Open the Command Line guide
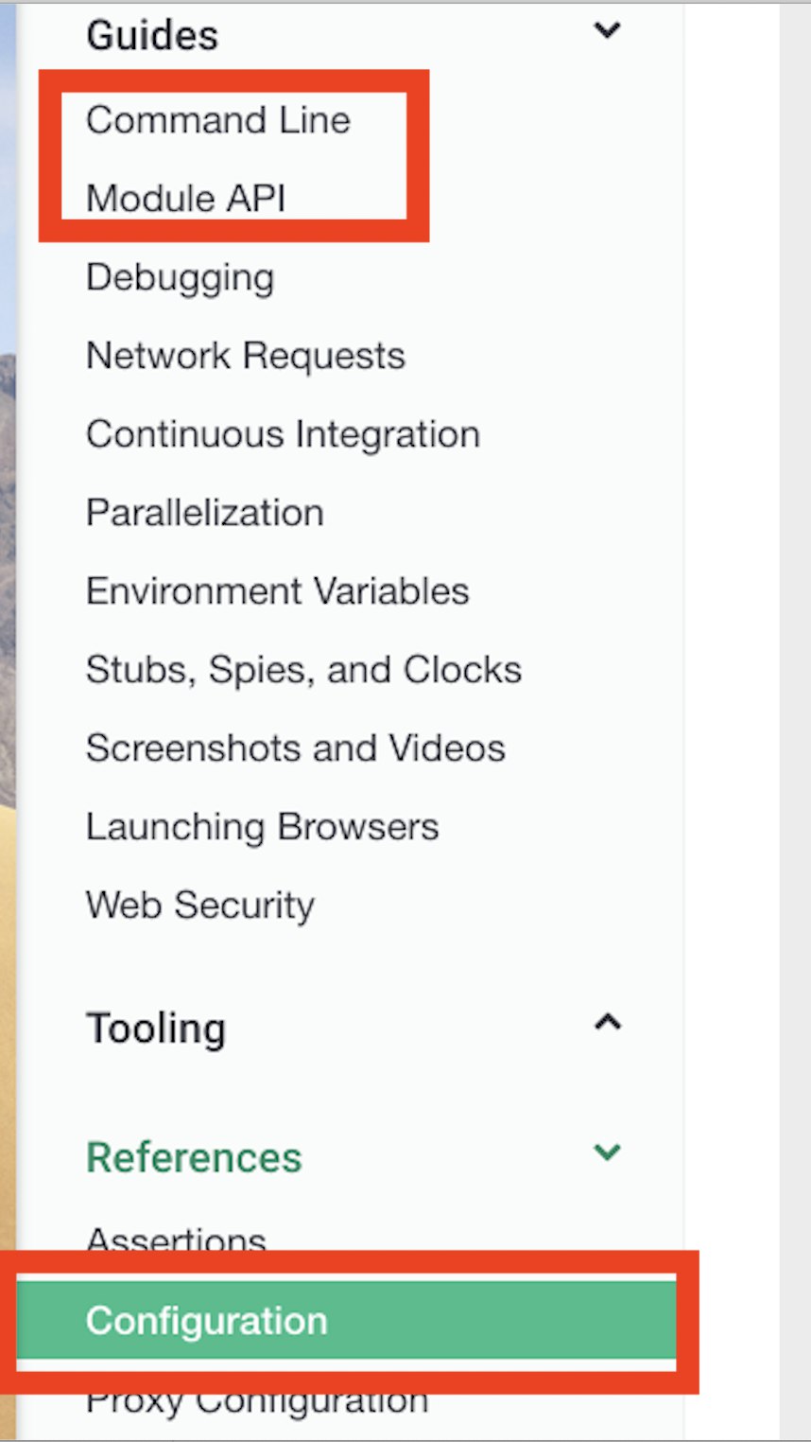The height and width of the screenshot is (1442, 811). (x=218, y=120)
